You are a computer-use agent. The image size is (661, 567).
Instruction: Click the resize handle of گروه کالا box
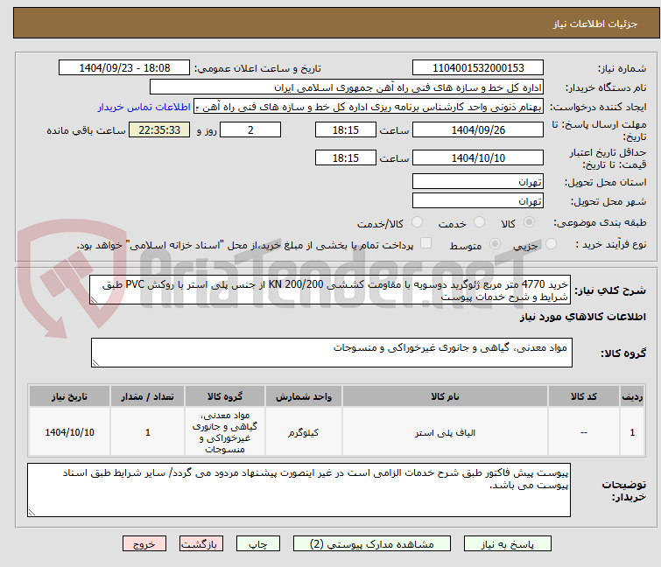(95, 363)
